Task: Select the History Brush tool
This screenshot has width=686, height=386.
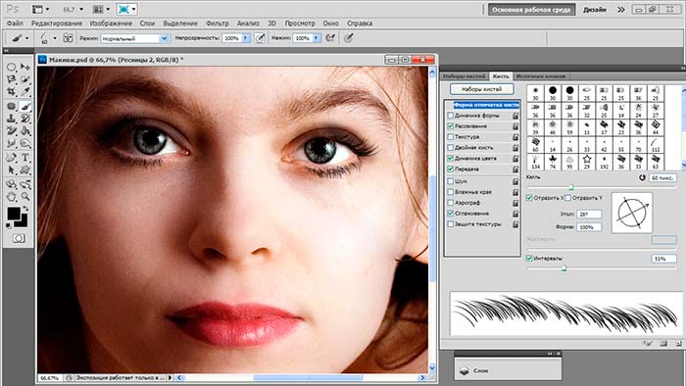Action: coord(25,119)
